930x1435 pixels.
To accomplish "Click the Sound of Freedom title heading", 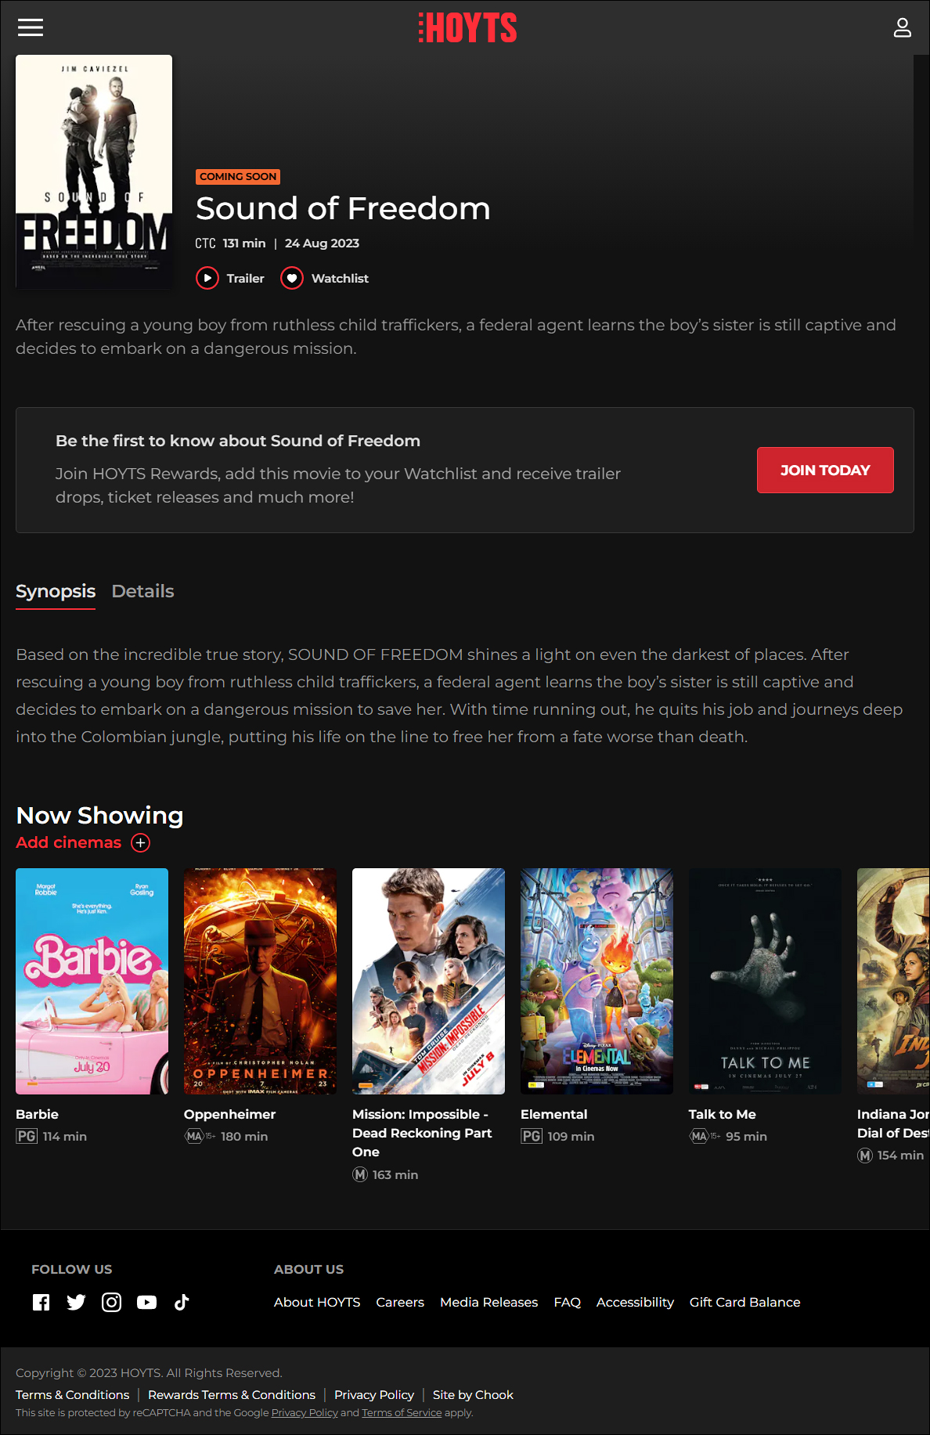I will (x=343, y=209).
